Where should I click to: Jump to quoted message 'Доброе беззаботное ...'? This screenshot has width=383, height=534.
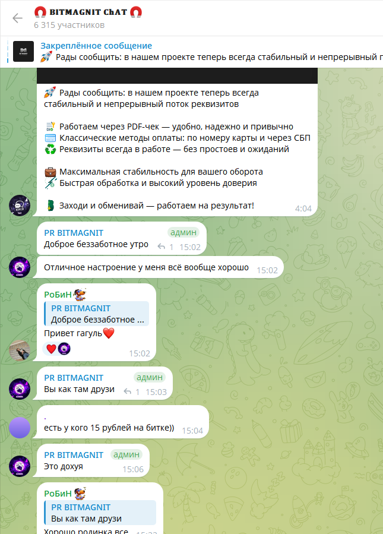97,314
